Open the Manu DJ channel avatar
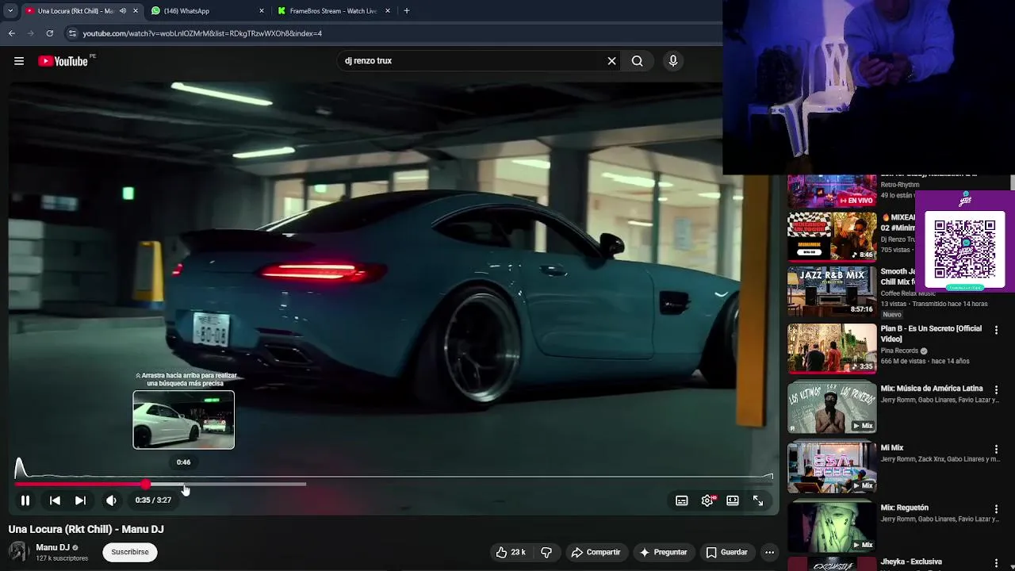The width and height of the screenshot is (1015, 571). tap(19, 552)
